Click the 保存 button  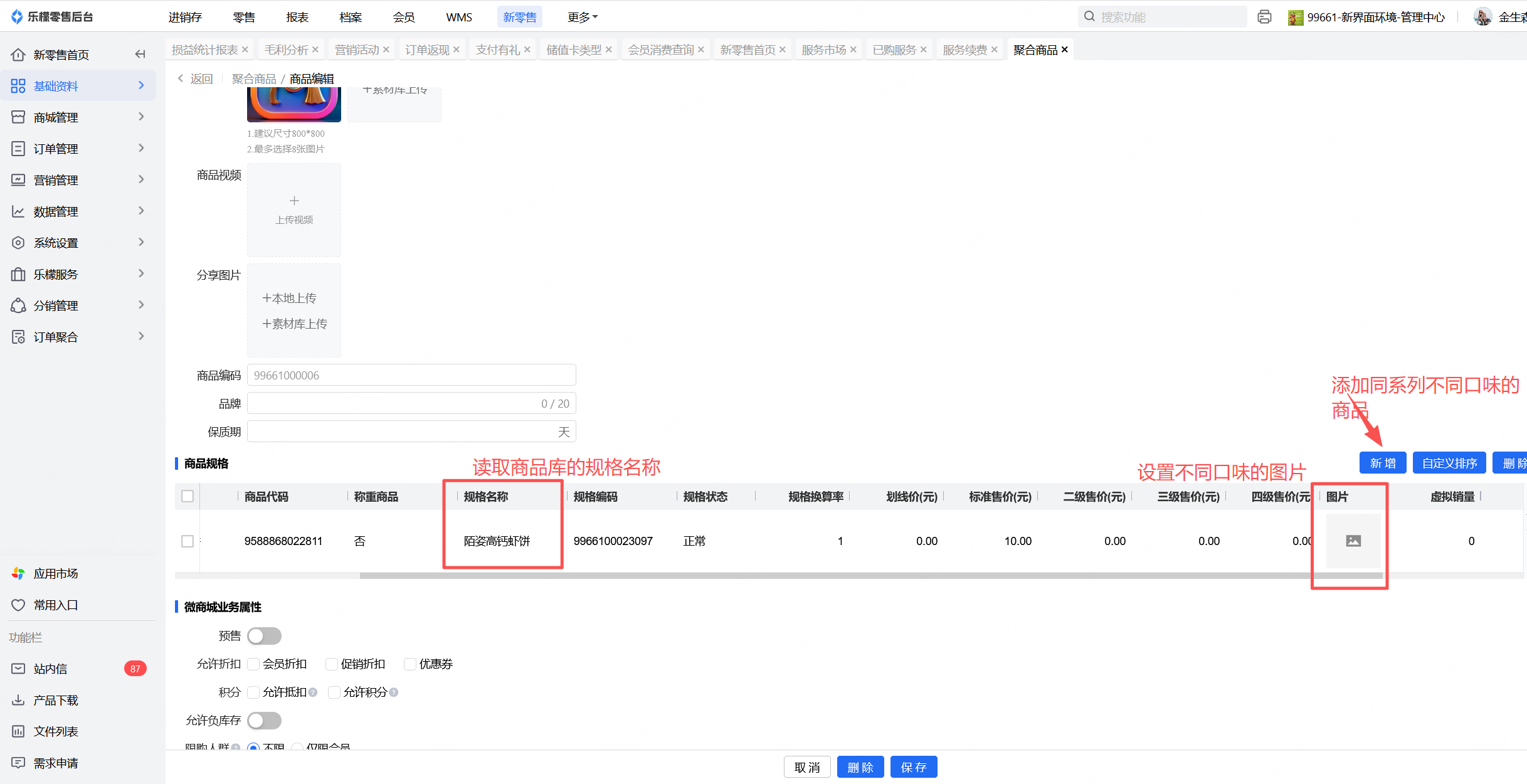click(x=913, y=767)
